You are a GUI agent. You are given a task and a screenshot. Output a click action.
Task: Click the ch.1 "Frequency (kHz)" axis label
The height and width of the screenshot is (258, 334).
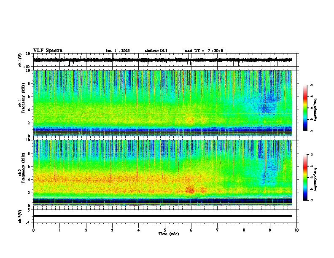coord(23,98)
